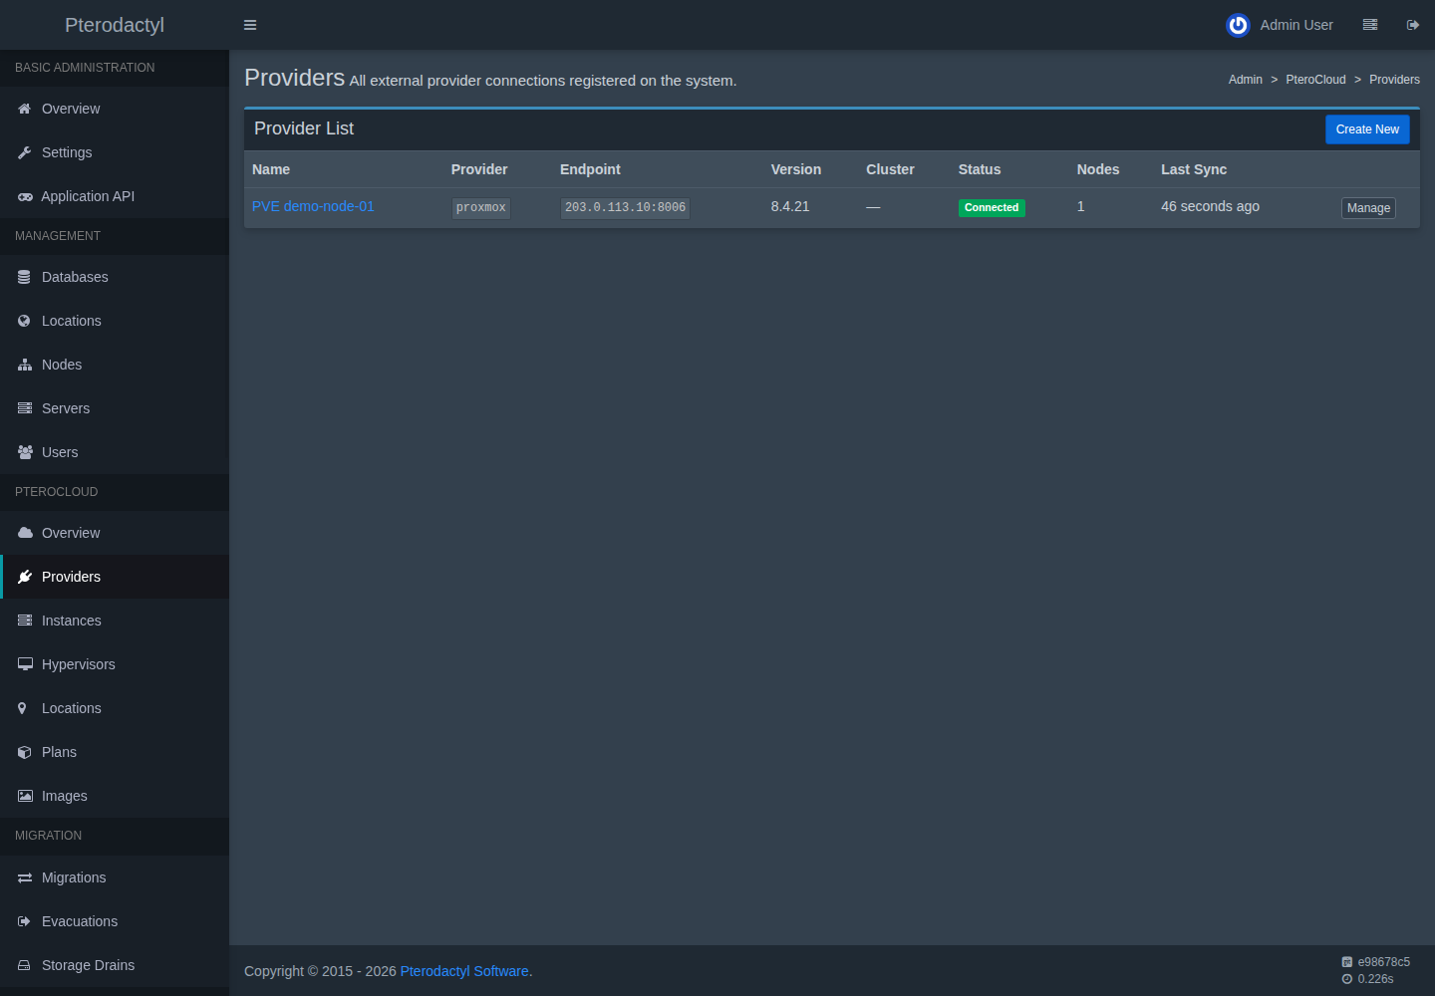Click the drive icon beside Storage Drains

tap(25, 965)
